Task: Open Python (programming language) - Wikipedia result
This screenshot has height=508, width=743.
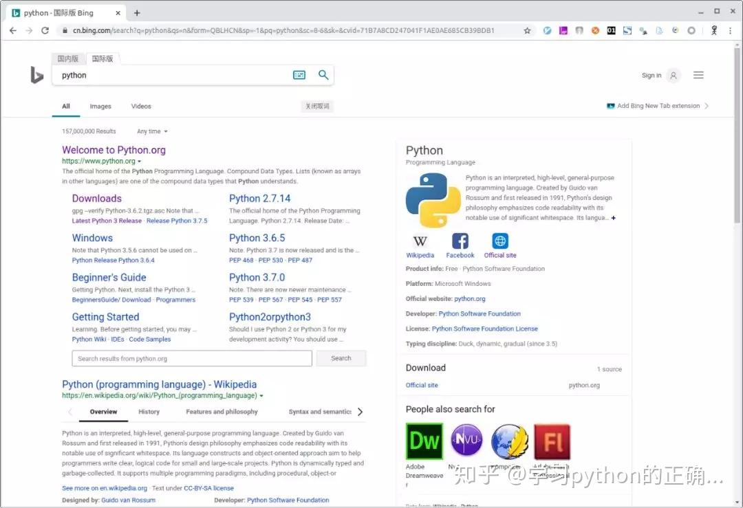Action: point(159,384)
